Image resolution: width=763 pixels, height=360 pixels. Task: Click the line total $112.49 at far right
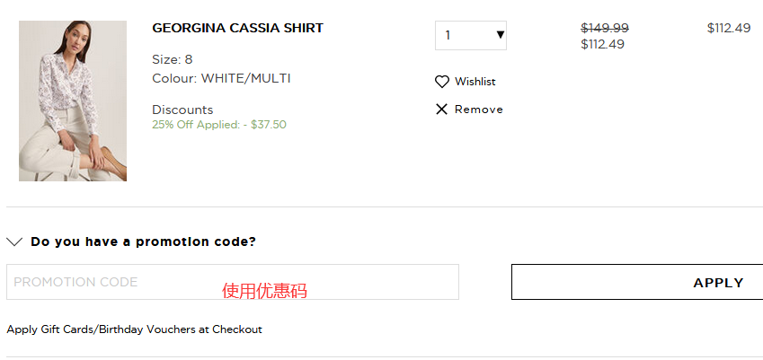point(728,28)
